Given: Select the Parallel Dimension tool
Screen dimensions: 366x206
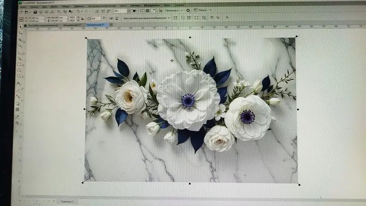Looking at the screenshot, I should coord(18,90).
